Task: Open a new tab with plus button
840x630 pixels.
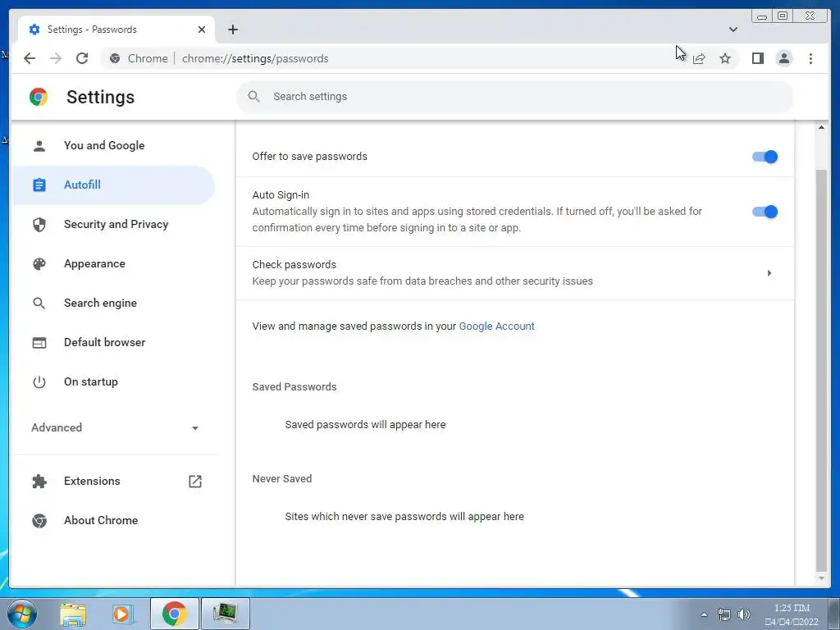Action: pyautogui.click(x=232, y=30)
